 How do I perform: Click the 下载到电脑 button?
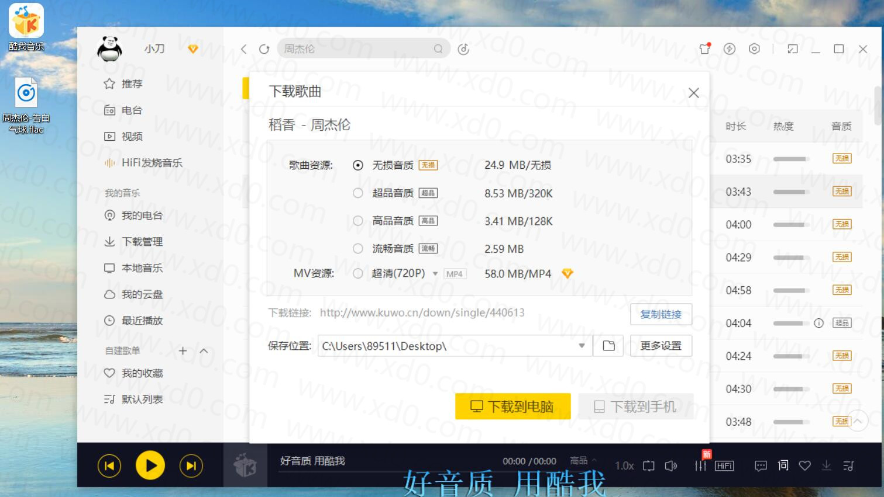tap(513, 406)
